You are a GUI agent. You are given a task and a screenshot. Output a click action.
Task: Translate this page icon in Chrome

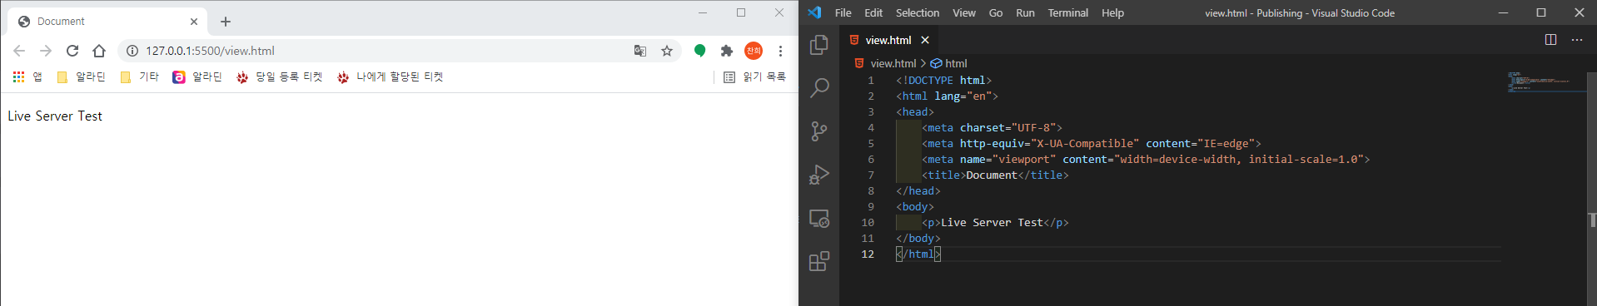639,51
